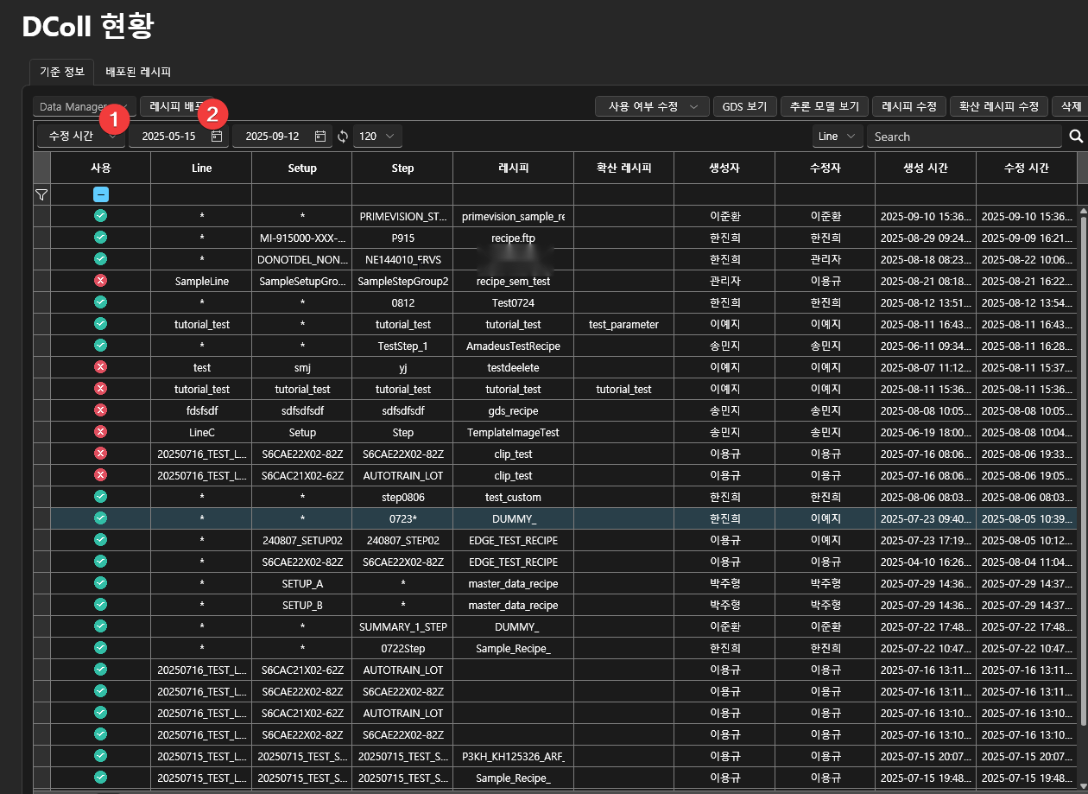This screenshot has height=794, width=1088.
Task: Click green check icon of primevision_sample row
Action: click(100, 216)
